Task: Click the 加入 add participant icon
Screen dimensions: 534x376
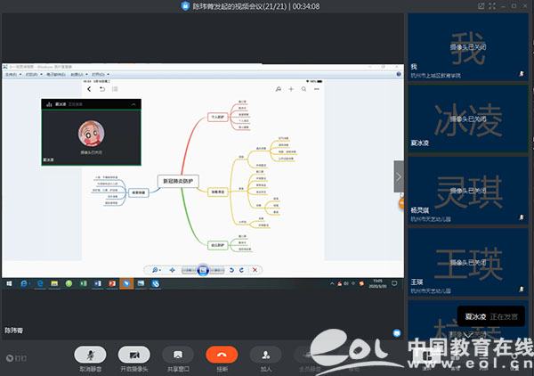Action: (266, 356)
